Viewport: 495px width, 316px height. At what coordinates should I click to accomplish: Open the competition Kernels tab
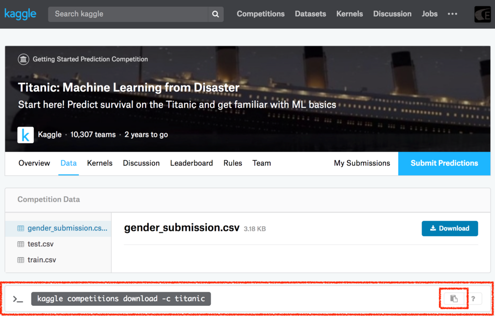coord(100,163)
